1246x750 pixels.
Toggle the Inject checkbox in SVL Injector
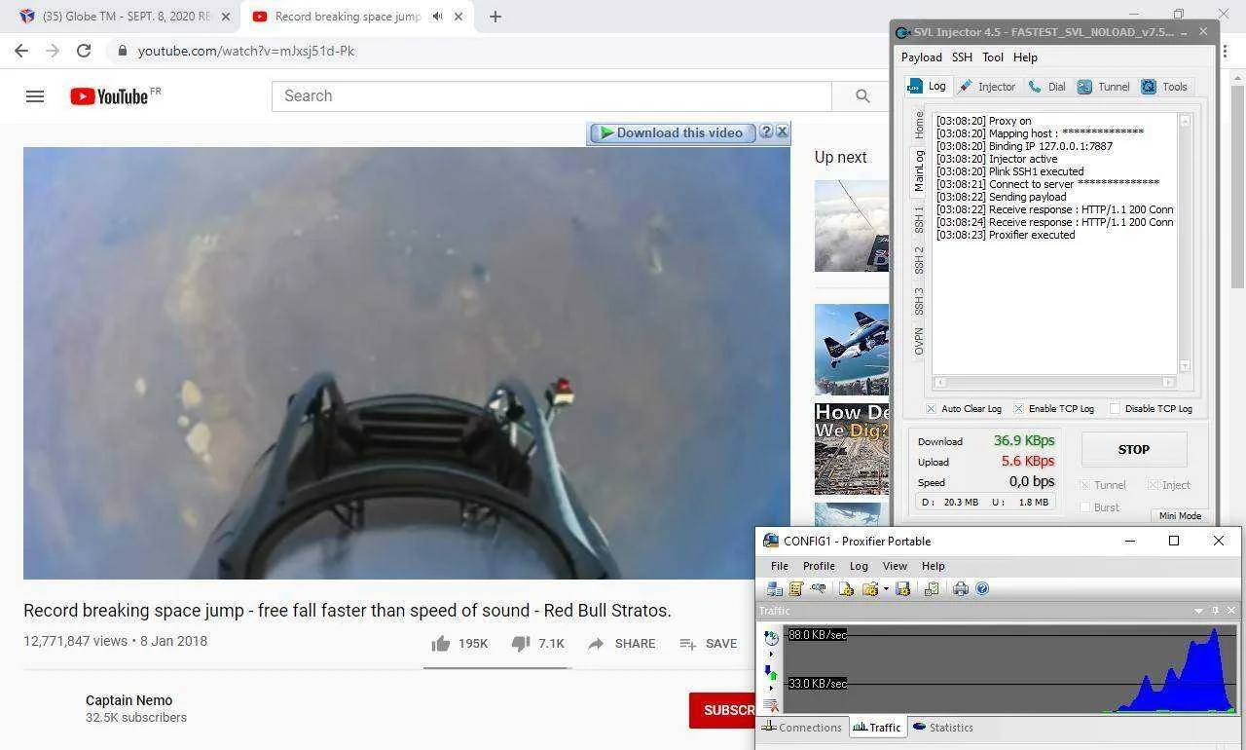tap(1153, 485)
